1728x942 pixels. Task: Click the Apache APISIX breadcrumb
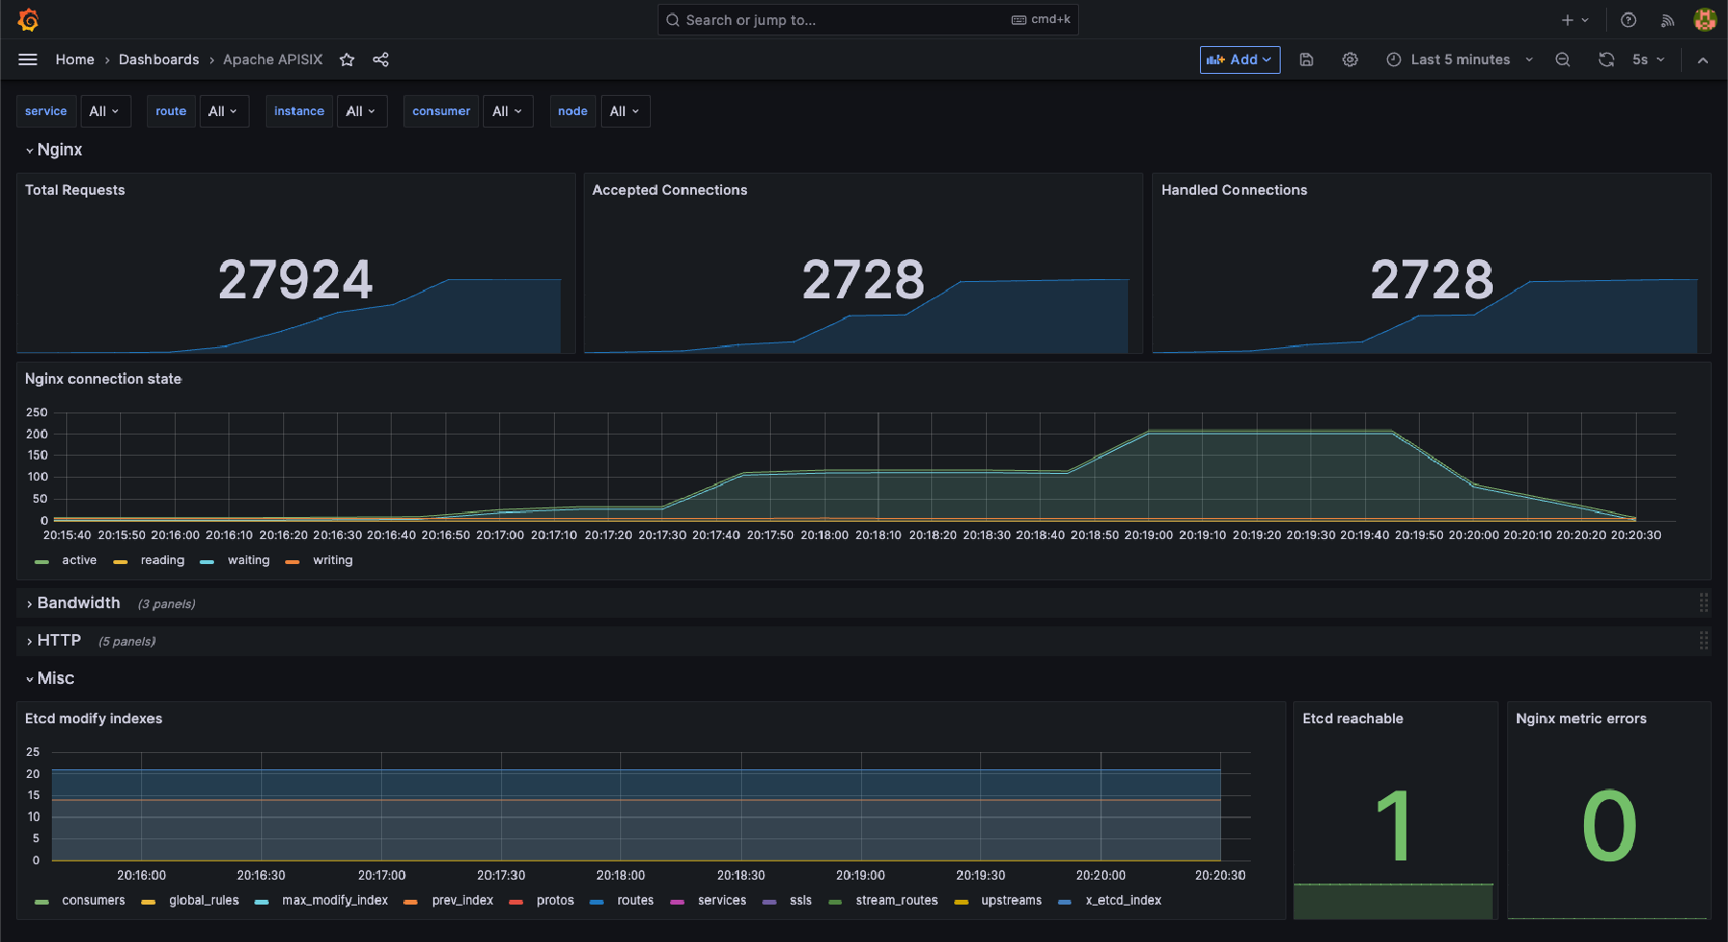click(273, 59)
